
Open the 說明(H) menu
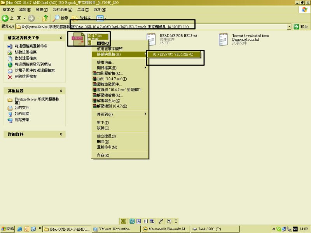100,9
